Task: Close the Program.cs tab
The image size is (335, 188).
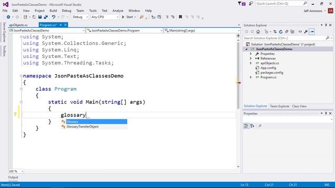Action: [65, 25]
